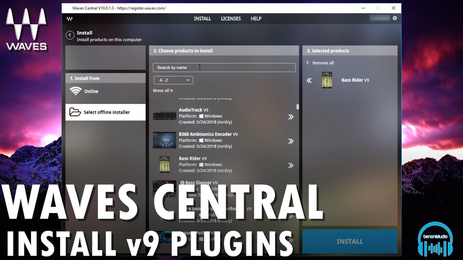The height and width of the screenshot is (260, 463).
Task: Add AudioTrack V9 with its double arrow
Action: click(291, 117)
